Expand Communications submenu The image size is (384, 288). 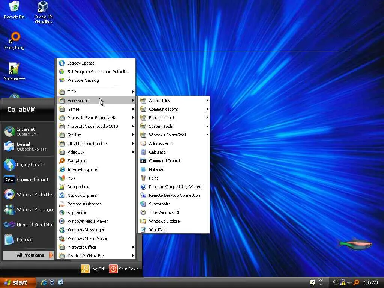pyautogui.click(x=174, y=109)
